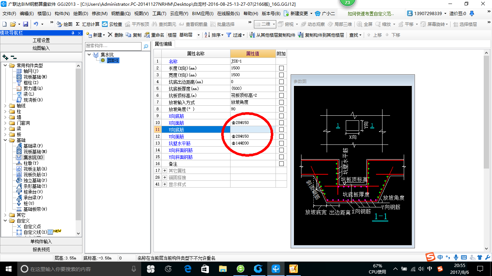
Task: Start 云检查 cloud check
Action: coord(112,24)
